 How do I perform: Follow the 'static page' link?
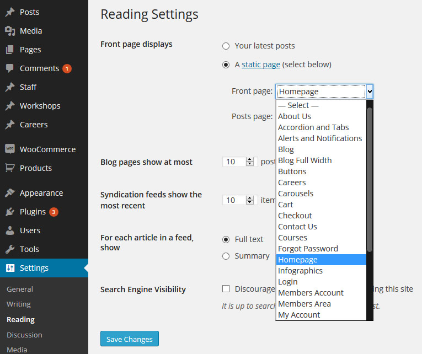click(x=261, y=65)
